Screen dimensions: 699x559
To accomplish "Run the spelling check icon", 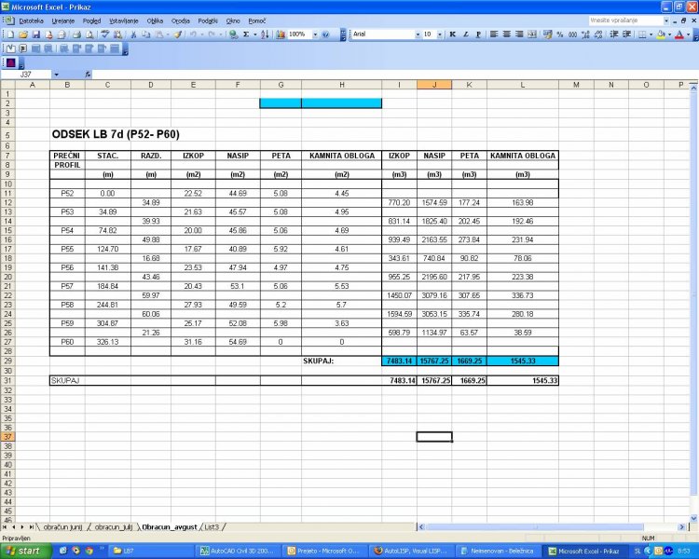I will [105, 34].
